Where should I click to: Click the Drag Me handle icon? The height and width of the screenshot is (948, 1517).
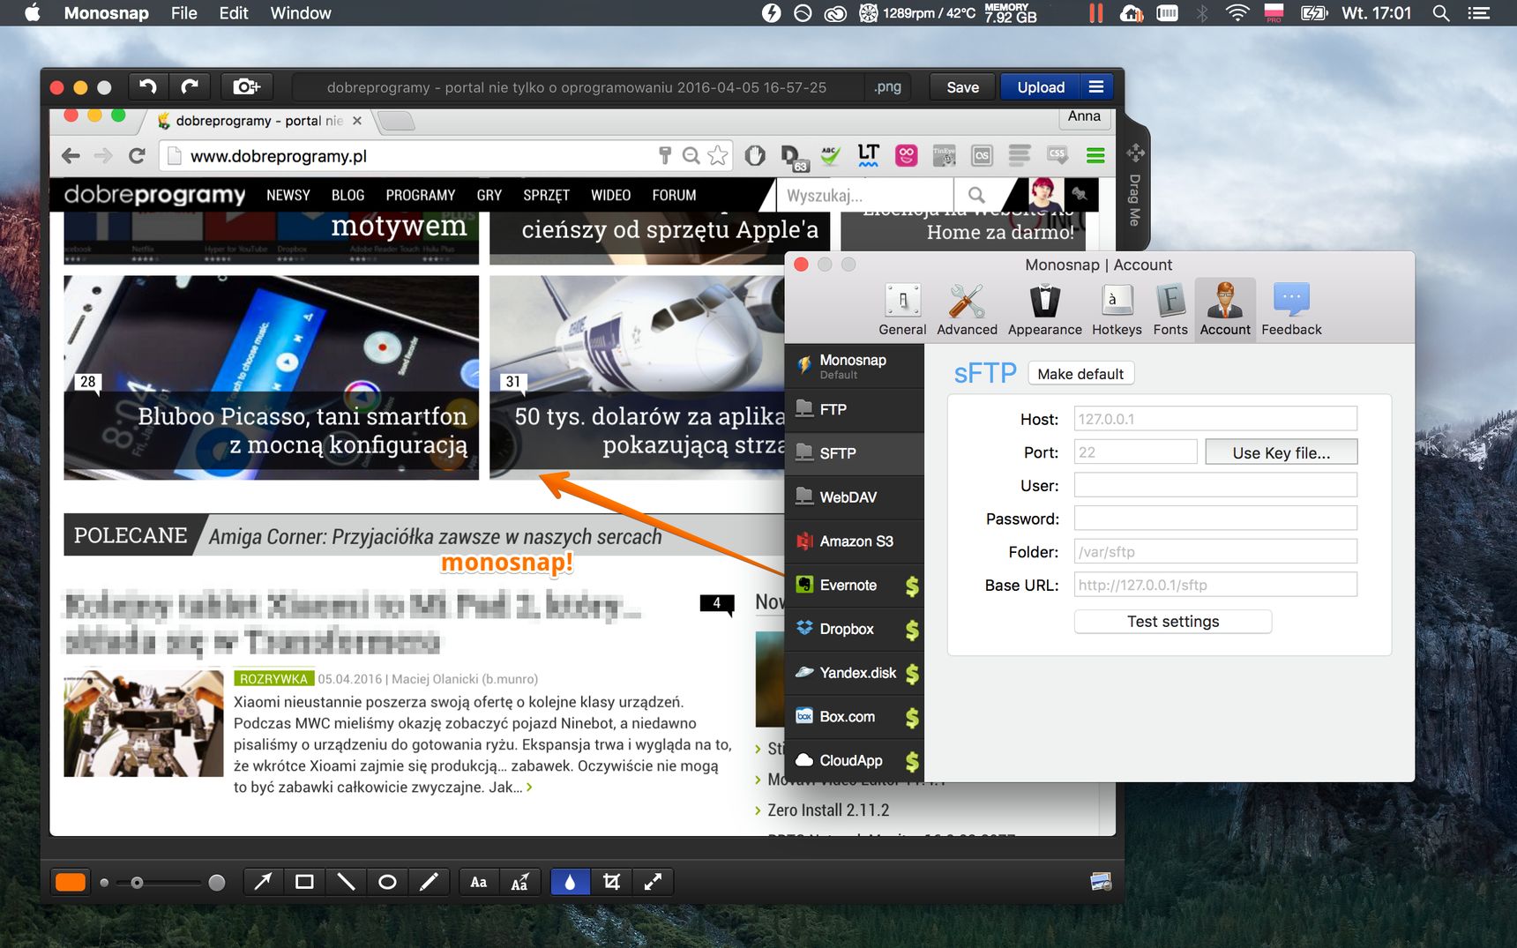point(1135,153)
